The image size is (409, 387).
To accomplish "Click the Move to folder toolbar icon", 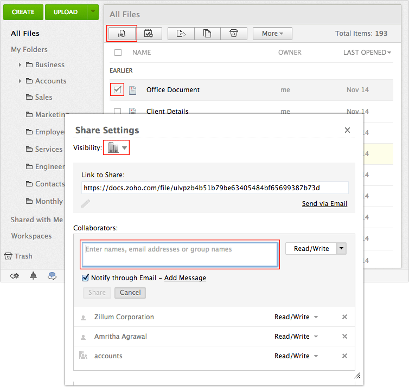I will pyautogui.click(x=181, y=34).
